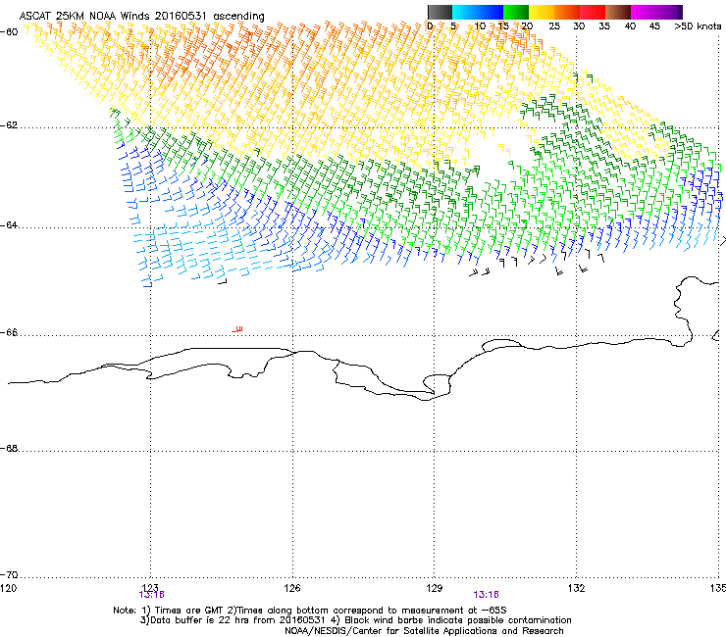The height and width of the screenshot is (637, 726).
Task: Click the legend scale label '0'
Action: [430, 26]
